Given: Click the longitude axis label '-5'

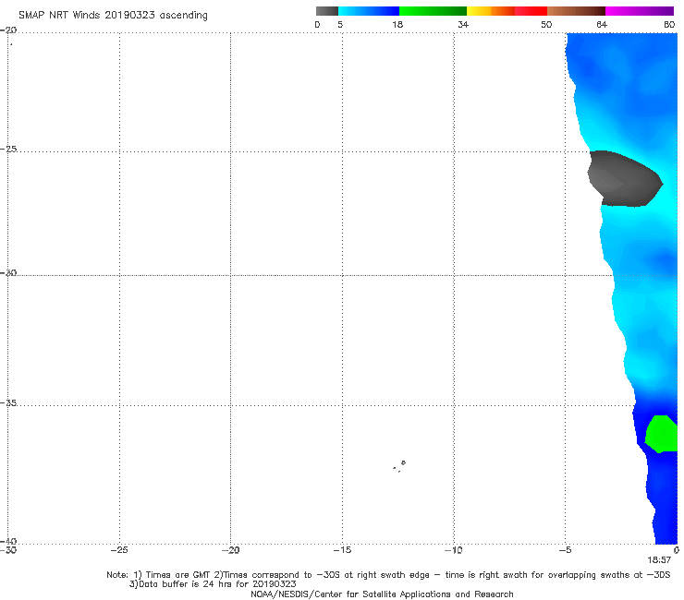Looking at the screenshot, I should 566,550.
